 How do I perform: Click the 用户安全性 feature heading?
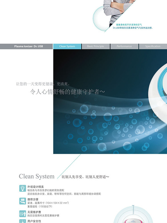tap(34, 221)
